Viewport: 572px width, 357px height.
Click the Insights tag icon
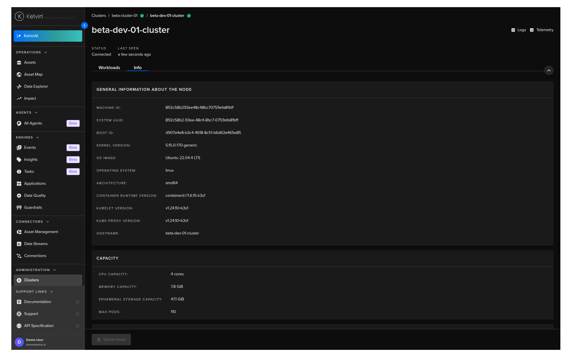[19, 160]
